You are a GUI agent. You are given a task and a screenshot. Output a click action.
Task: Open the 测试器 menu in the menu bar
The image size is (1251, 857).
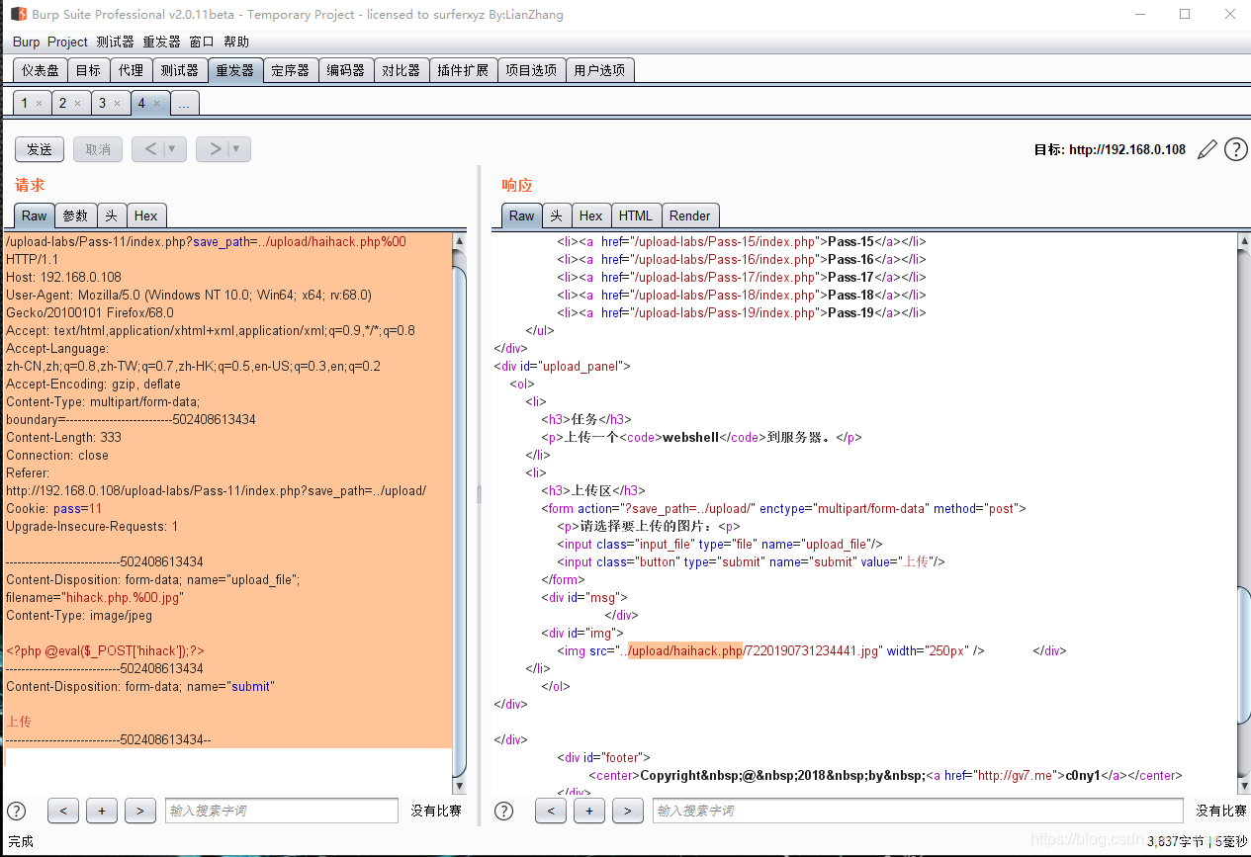click(115, 42)
